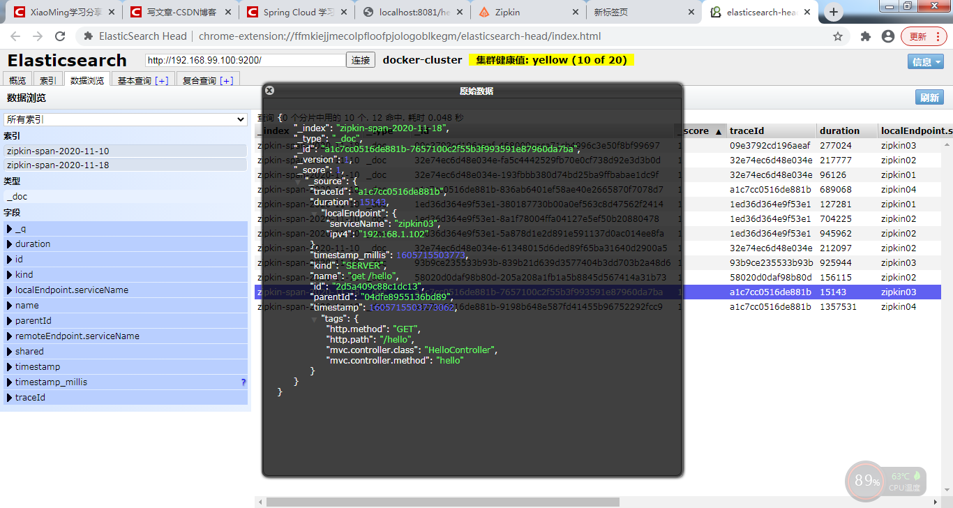Expand the _q field filter
The image size is (953, 508).
tap(126, 229)
